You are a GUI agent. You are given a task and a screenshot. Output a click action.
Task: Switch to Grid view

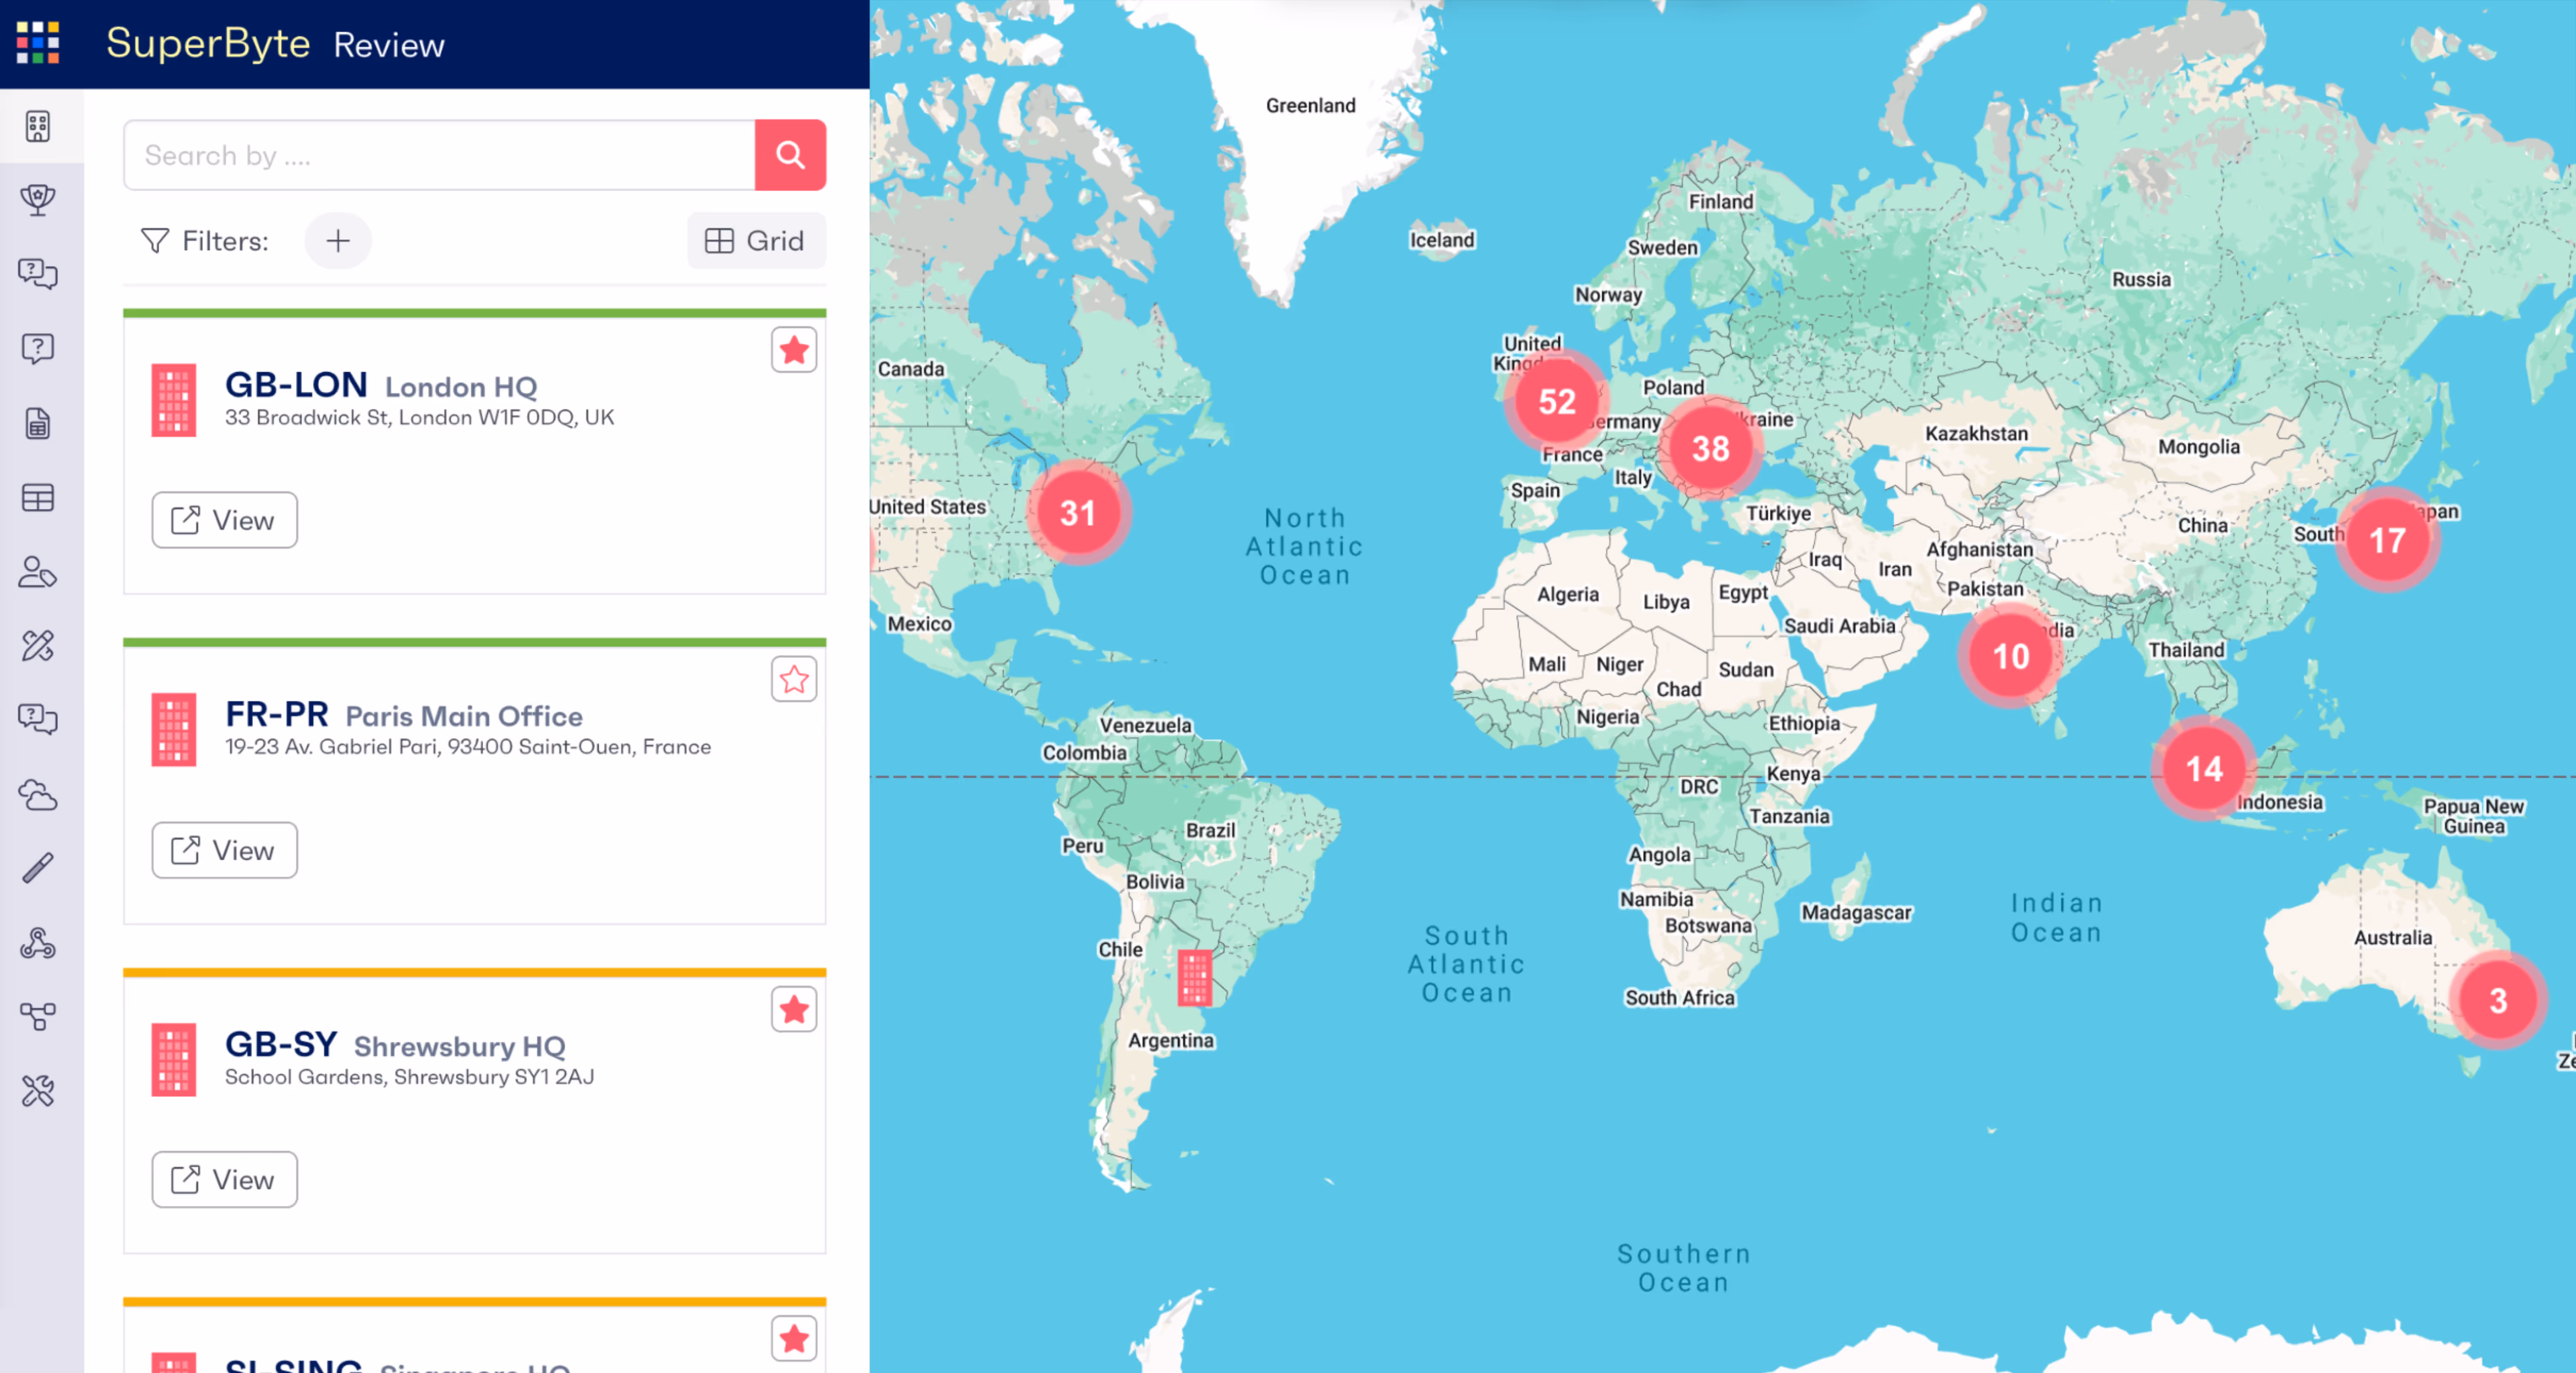pyautogui.click(x=756, y=240)
